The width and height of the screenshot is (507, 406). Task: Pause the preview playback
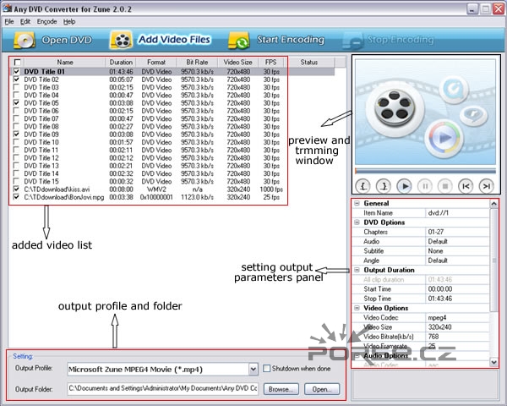pos(425,186)
